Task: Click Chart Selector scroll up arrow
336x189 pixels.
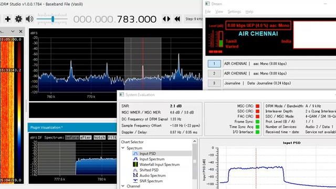Action: tap(195, 141)
